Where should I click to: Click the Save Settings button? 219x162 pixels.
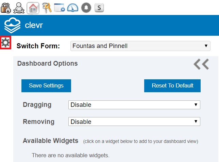coord(46,86)
